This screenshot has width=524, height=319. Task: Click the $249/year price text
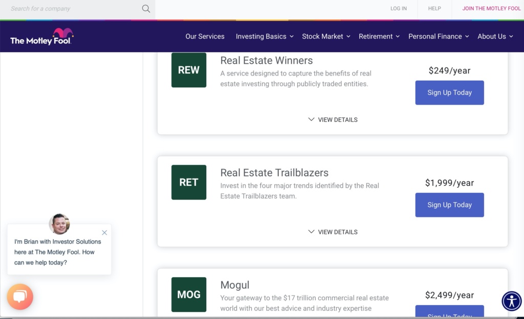point(449,70)
